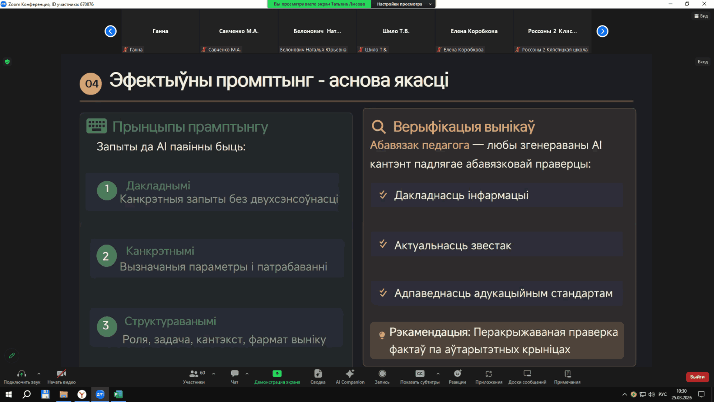Image resolution: width=714 pixels, height=402 pixels.
Task: Expand the arrow next to Participants
Action: click(214, 373)
